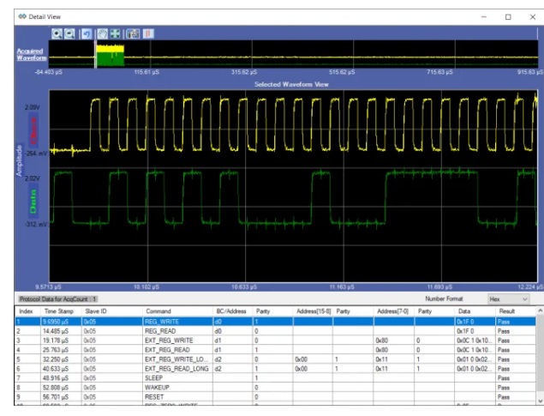
Task: Select the hand pan tool
Action: coord(102,33)
